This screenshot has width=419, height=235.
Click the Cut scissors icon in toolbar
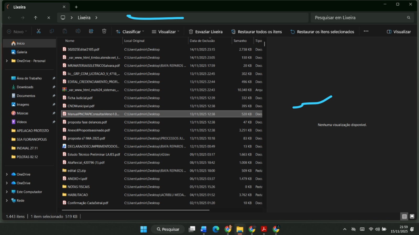point(39,31)
